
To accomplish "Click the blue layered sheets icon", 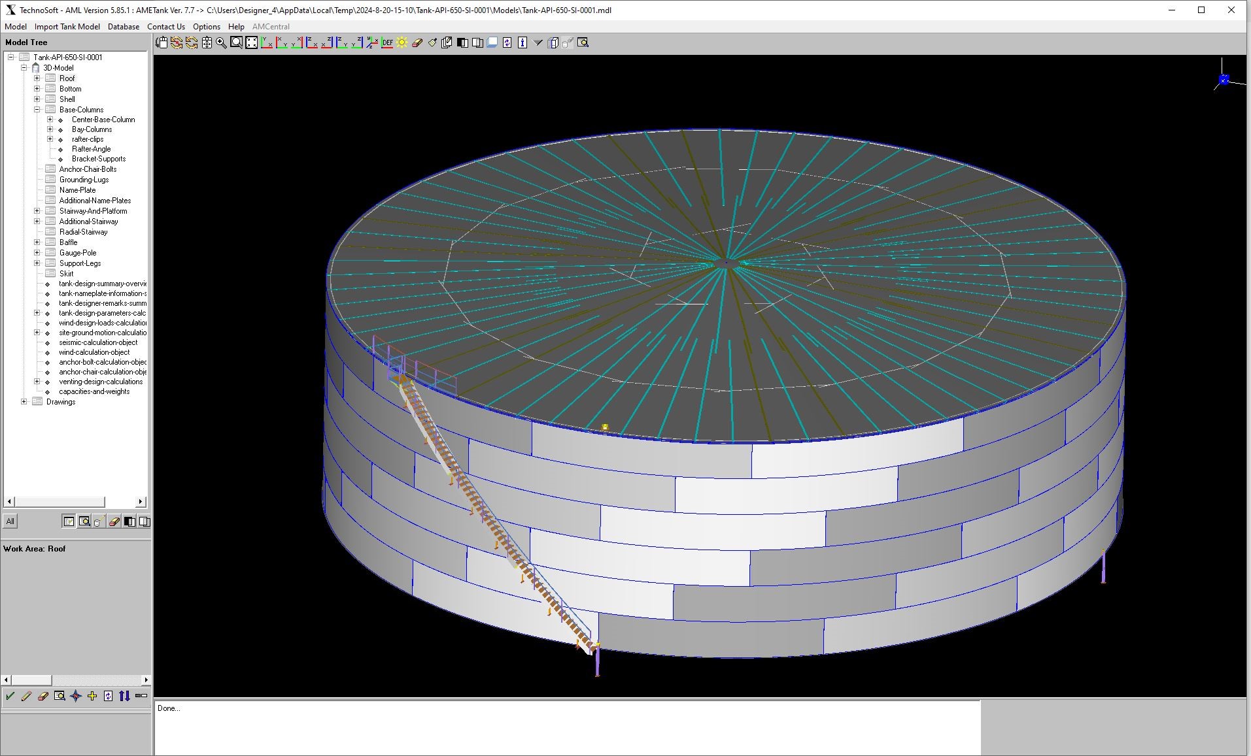I will 492,42.
